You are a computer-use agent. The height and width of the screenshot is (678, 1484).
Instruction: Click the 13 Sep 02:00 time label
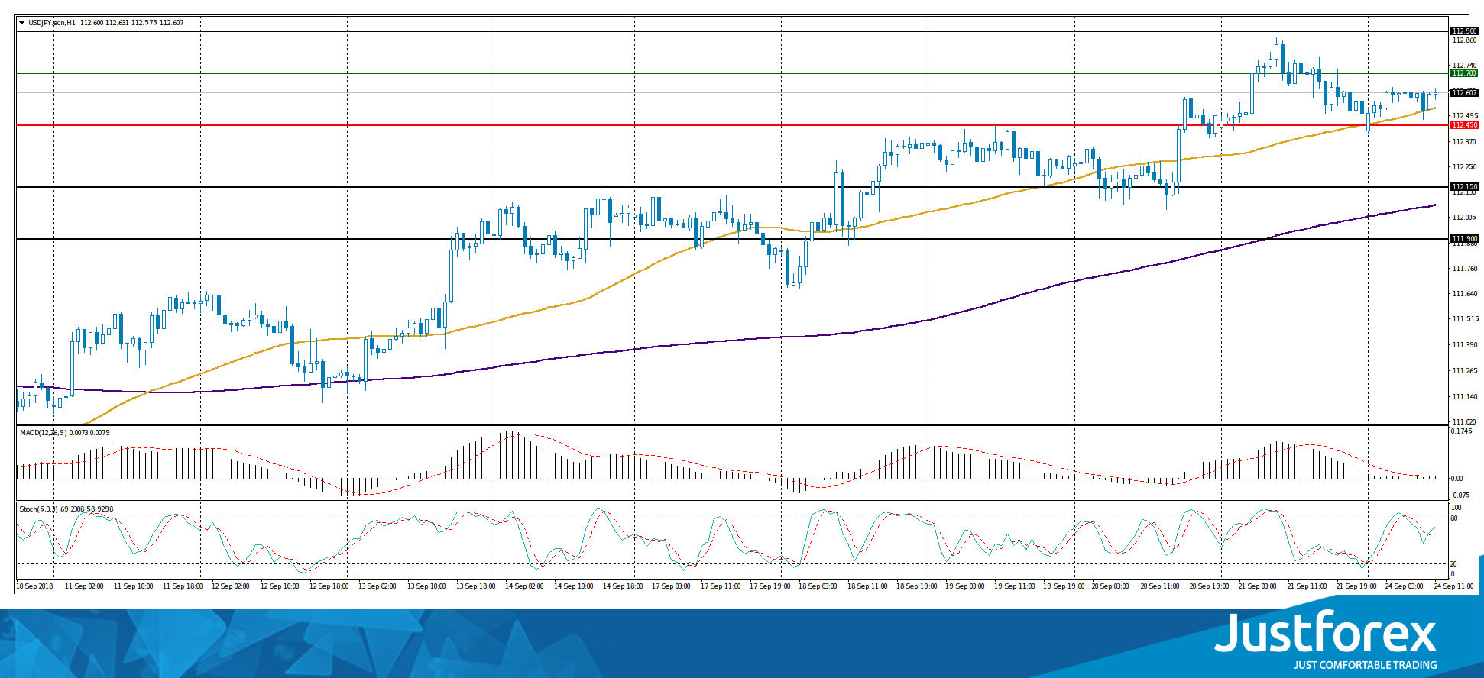pyautogui.click(x=377, y=586)
